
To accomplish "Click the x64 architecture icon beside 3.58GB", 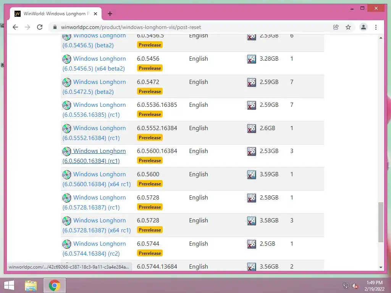I will 252,221.
